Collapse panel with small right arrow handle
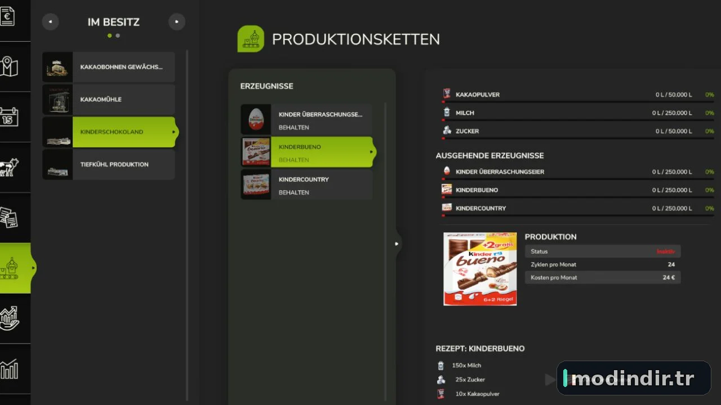 pyautogui.click(x=397, y=244)
